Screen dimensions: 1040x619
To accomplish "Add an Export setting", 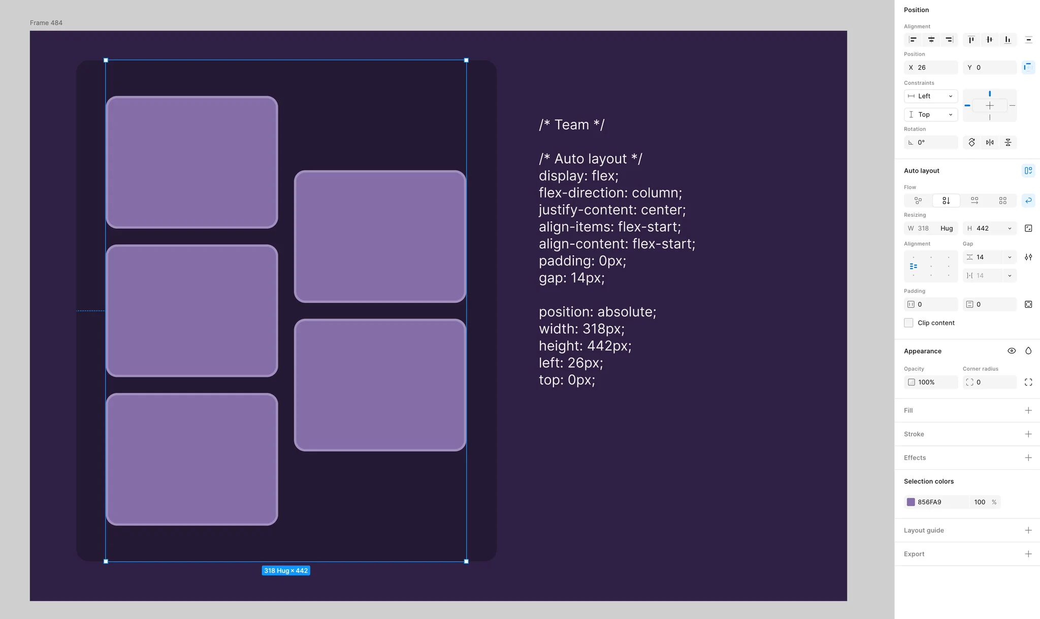I will pyautogui.click(x=1028, y=554).
